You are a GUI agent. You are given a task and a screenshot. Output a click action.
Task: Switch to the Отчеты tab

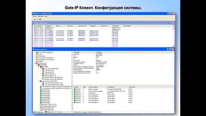[x=58, y=112]
